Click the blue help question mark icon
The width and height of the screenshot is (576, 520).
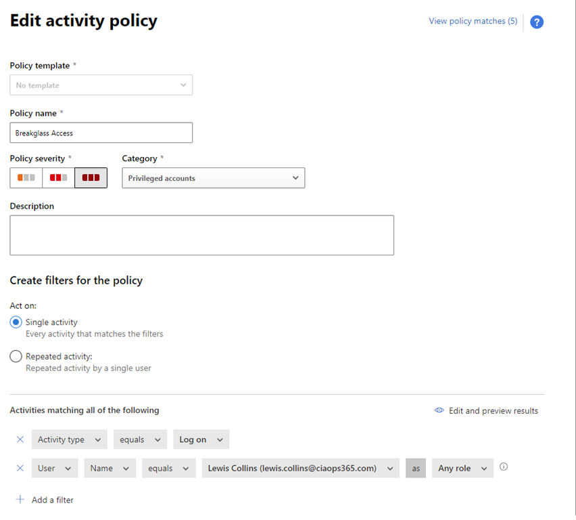pyautogui.click(x=537, y=22)
